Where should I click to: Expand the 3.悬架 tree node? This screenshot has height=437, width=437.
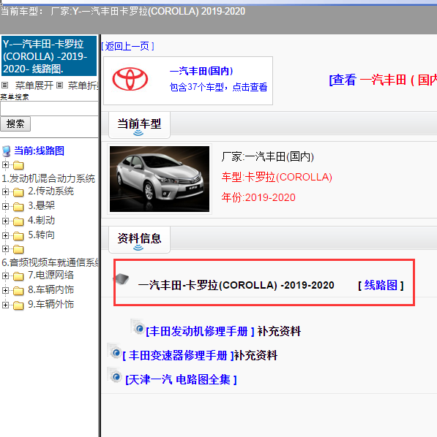5,206
